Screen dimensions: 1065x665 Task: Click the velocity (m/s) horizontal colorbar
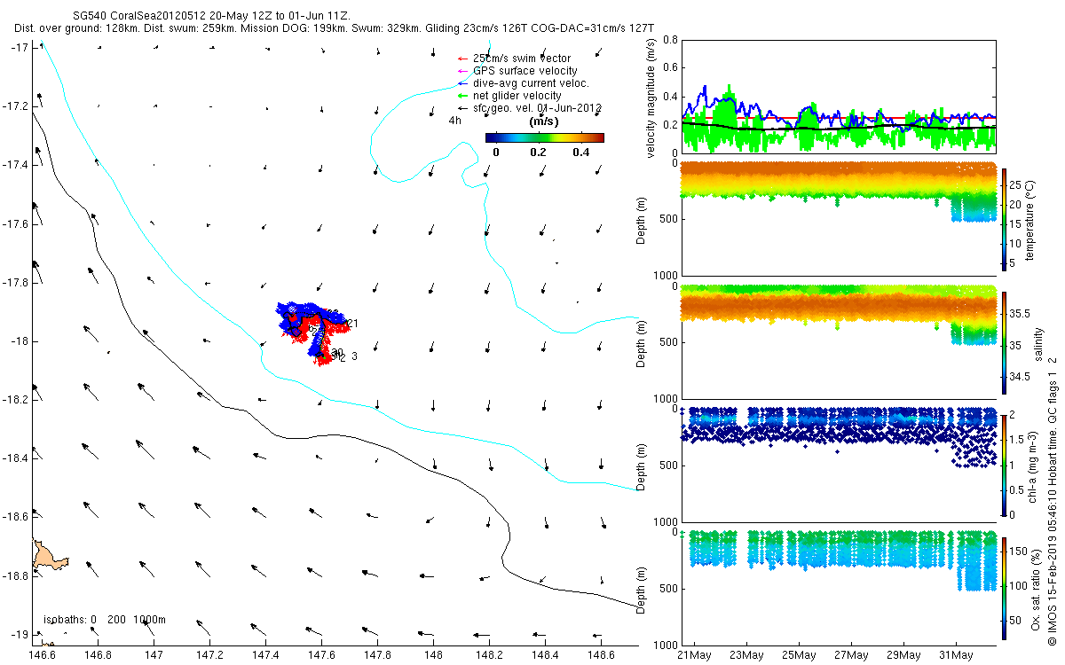pyautogui.click(x=545, y=137)
